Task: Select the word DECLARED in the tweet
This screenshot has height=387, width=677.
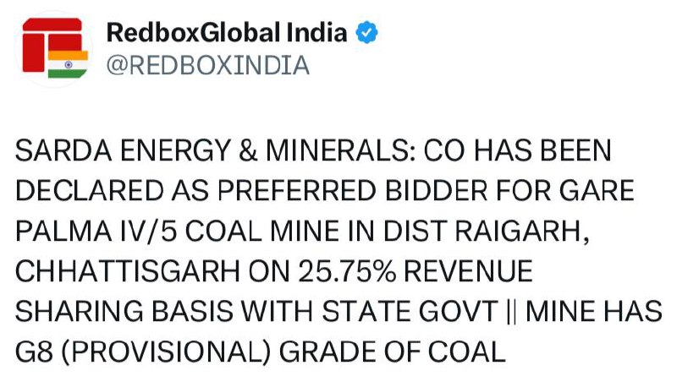Action: [90, 190]
